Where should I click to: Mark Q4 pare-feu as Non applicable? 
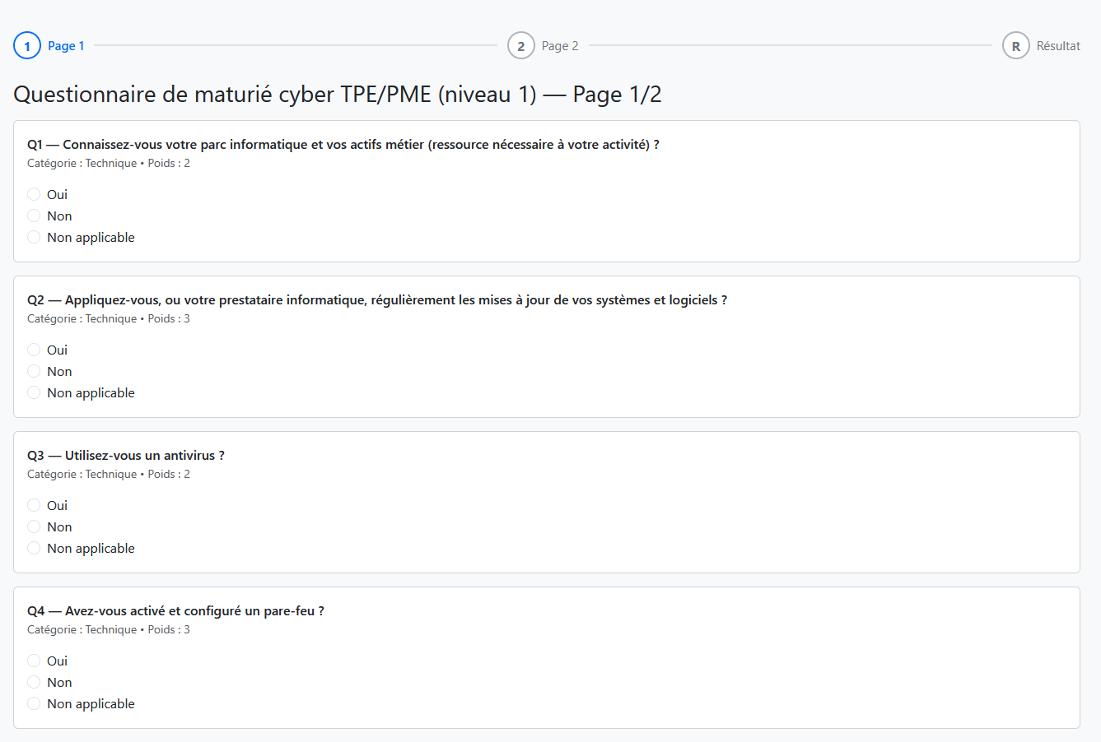(34, 703)
